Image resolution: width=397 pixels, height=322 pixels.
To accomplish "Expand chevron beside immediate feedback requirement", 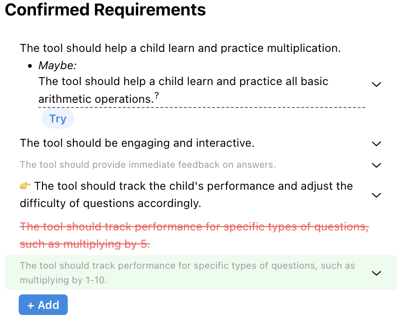I will 376,165.
